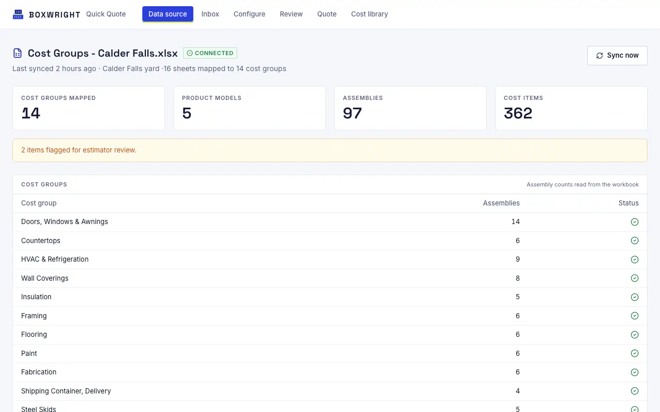Click assembly count 4 for Shipping Container, Delivery

click(518, 391)
